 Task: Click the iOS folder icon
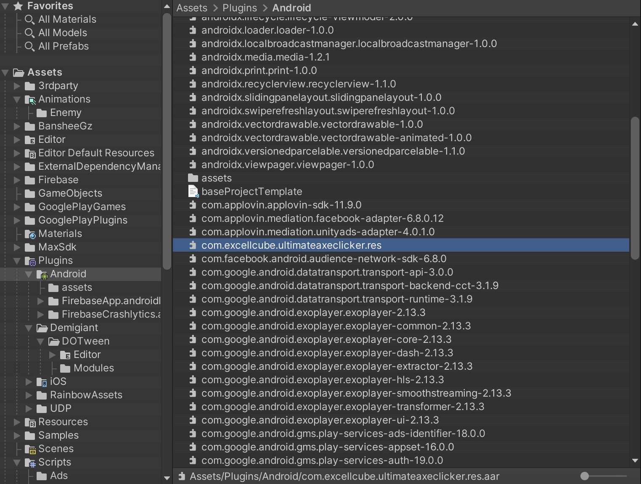(42, 382)
